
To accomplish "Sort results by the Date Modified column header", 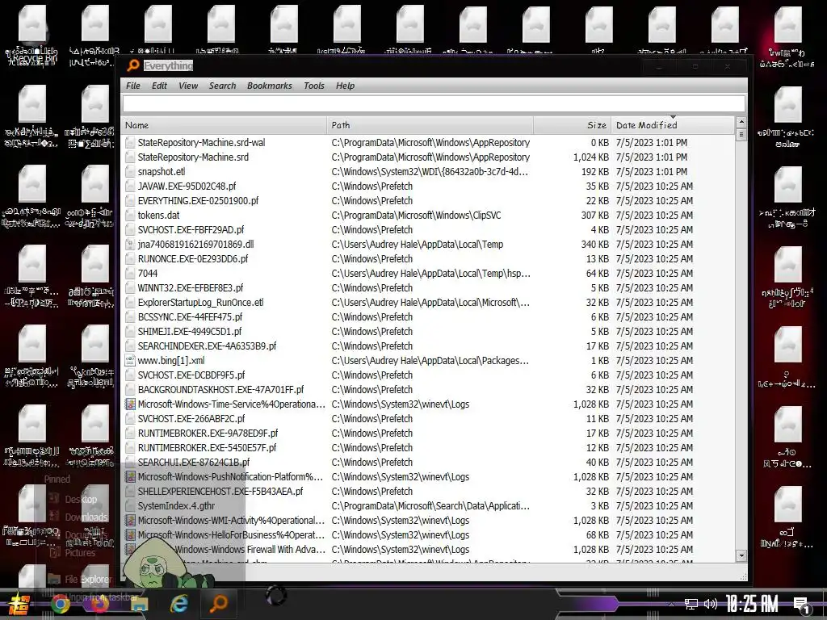I will coord(673,125).
